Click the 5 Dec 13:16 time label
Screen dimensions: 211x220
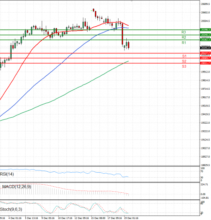point(32,218)
